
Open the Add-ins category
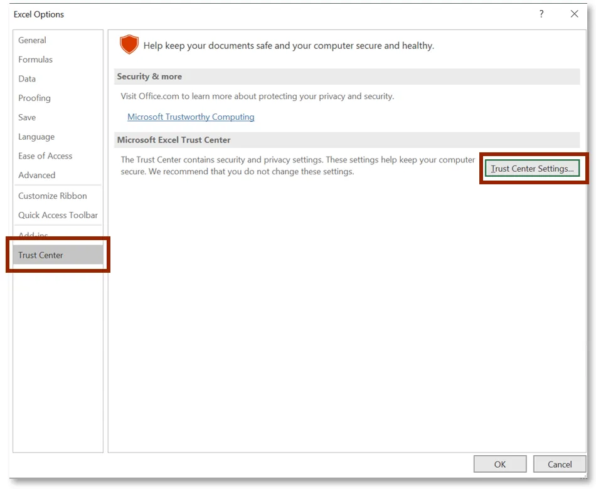pyautogui.click(x=33, y=235)
